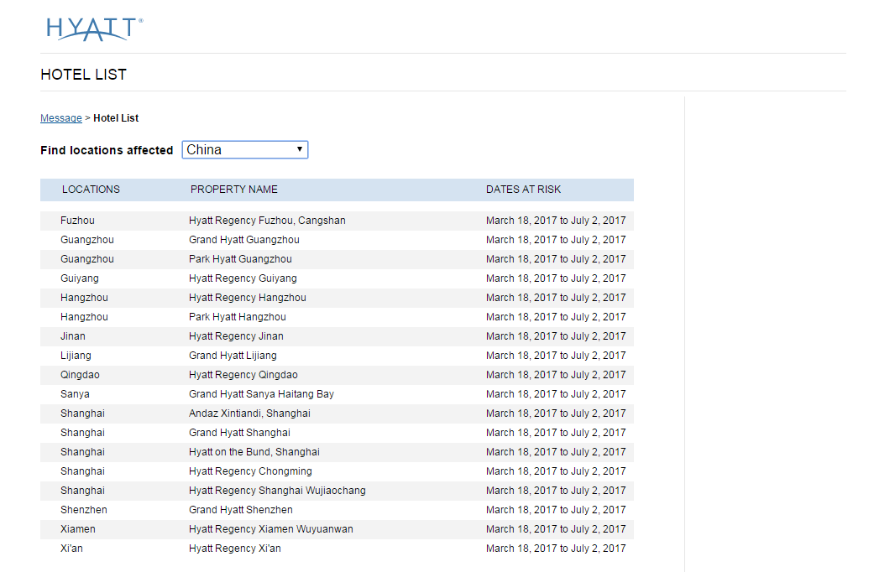Select the Grand Hyatt Guangzhou property
This screenshot has width=895, height=572.
point(243,240)
